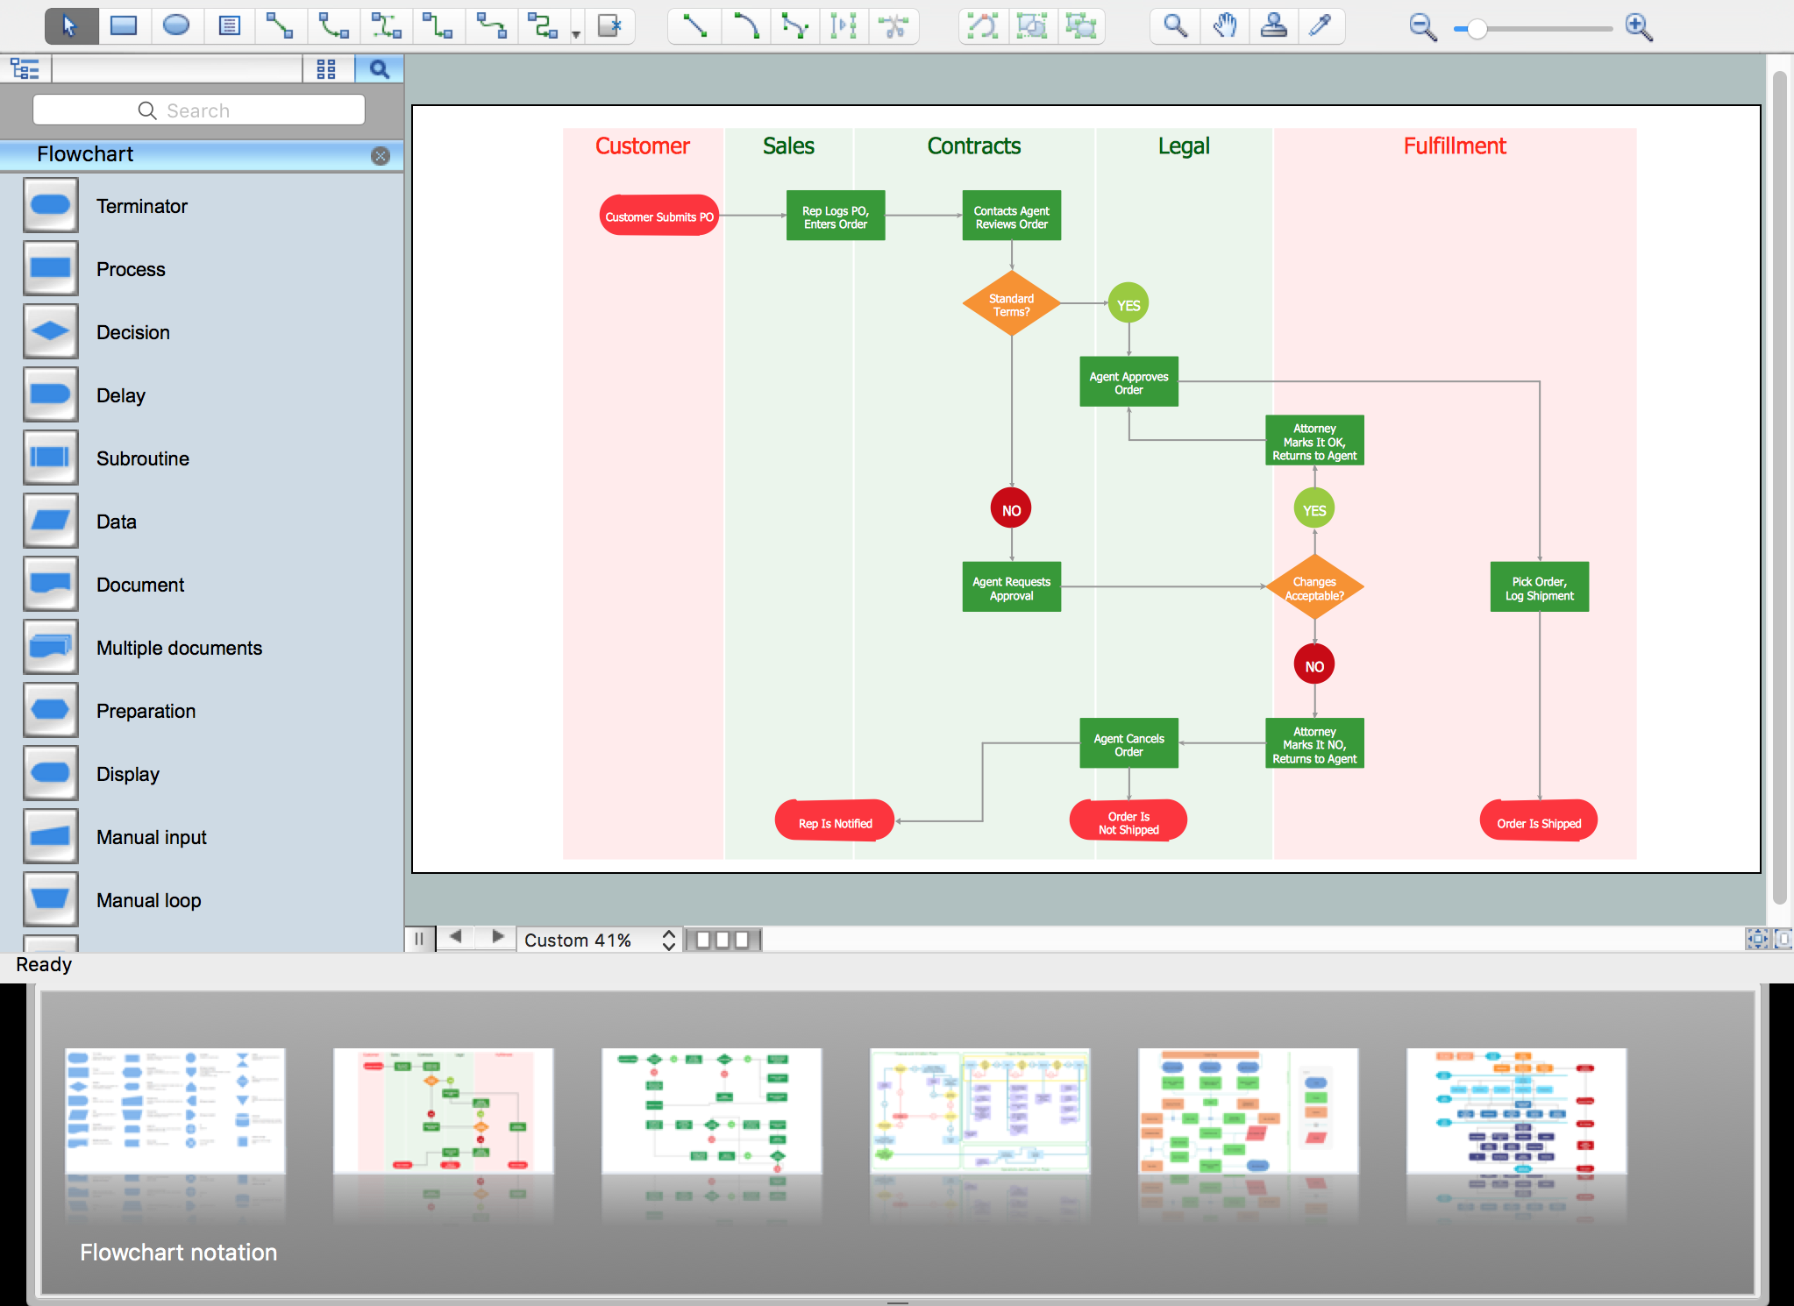
Task: Expand the connector tools dropdown arrow
Action: pos(576,35)
